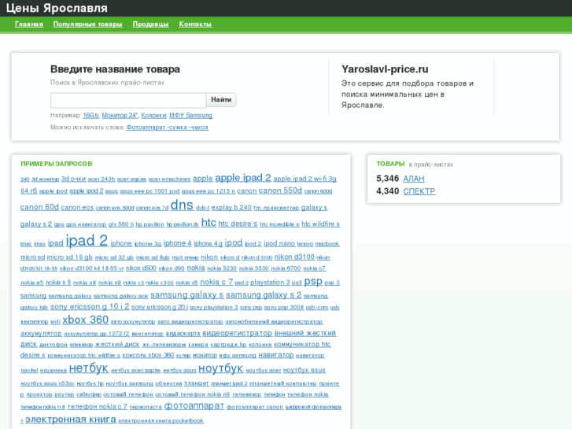Click the canon 60d tag

pyautogui.click(x=39, y=207)
